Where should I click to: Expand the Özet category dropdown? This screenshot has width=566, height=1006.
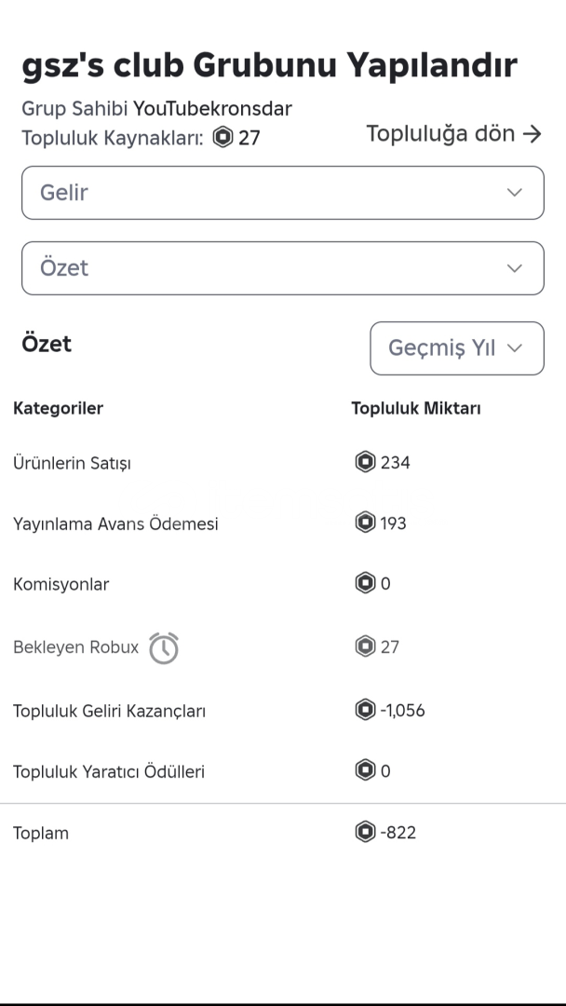point(282,268)
